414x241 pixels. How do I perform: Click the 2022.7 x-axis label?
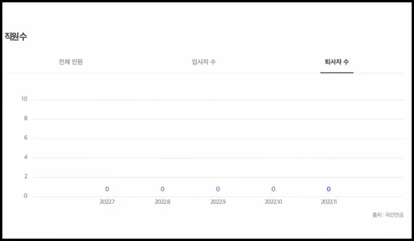(x=107, y=202)
